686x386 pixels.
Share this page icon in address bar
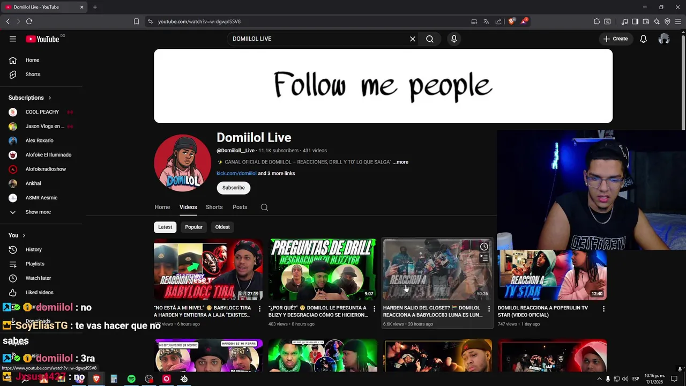click(x=498, y=21)
